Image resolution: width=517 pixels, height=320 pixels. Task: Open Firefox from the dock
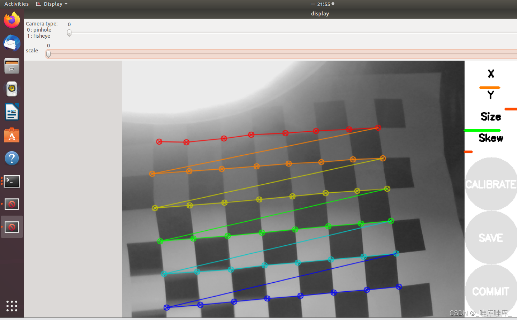pyautogui.click(x=12, y=20)
